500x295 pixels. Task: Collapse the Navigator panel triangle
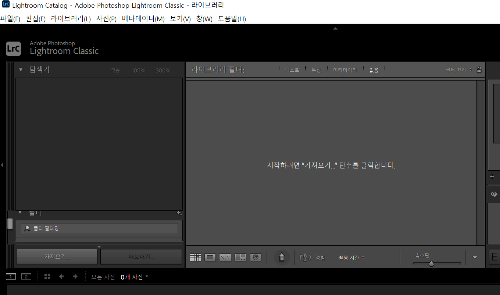(21, 70)
